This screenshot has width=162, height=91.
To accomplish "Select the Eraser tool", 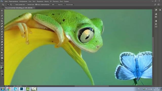I will pos(2,37).
